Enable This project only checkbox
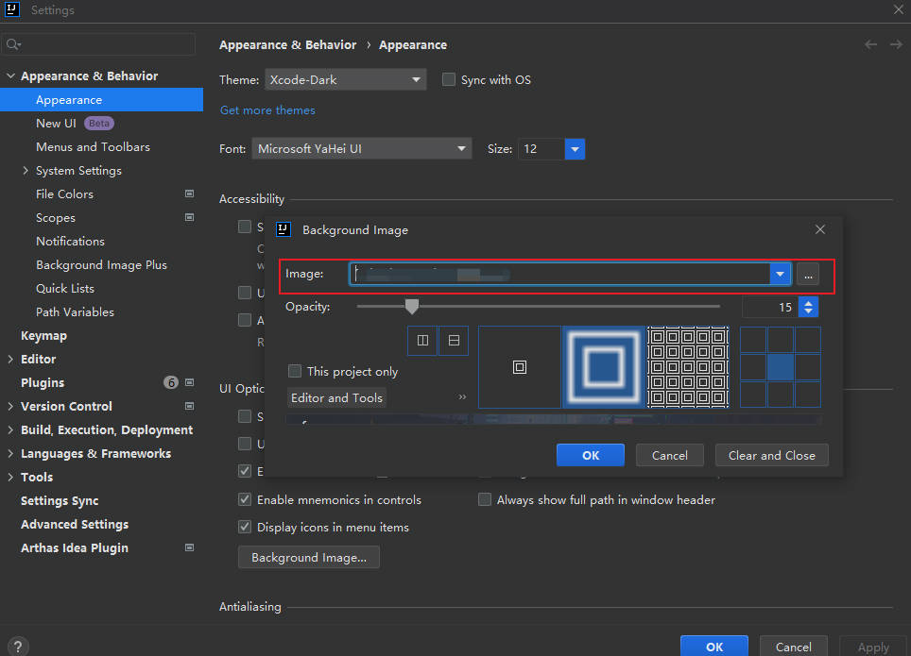Viewport: 911px width, 656px height. [295, 371]
